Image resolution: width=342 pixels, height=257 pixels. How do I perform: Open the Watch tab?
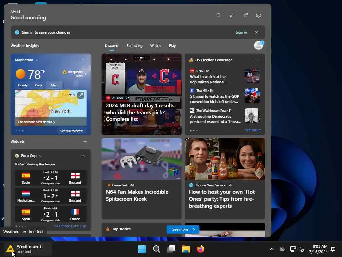(155, 46)
